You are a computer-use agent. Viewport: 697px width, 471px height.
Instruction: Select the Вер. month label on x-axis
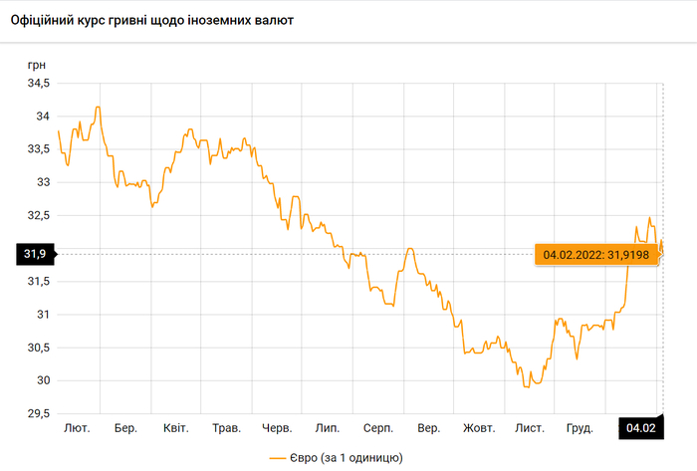(428, 428)
